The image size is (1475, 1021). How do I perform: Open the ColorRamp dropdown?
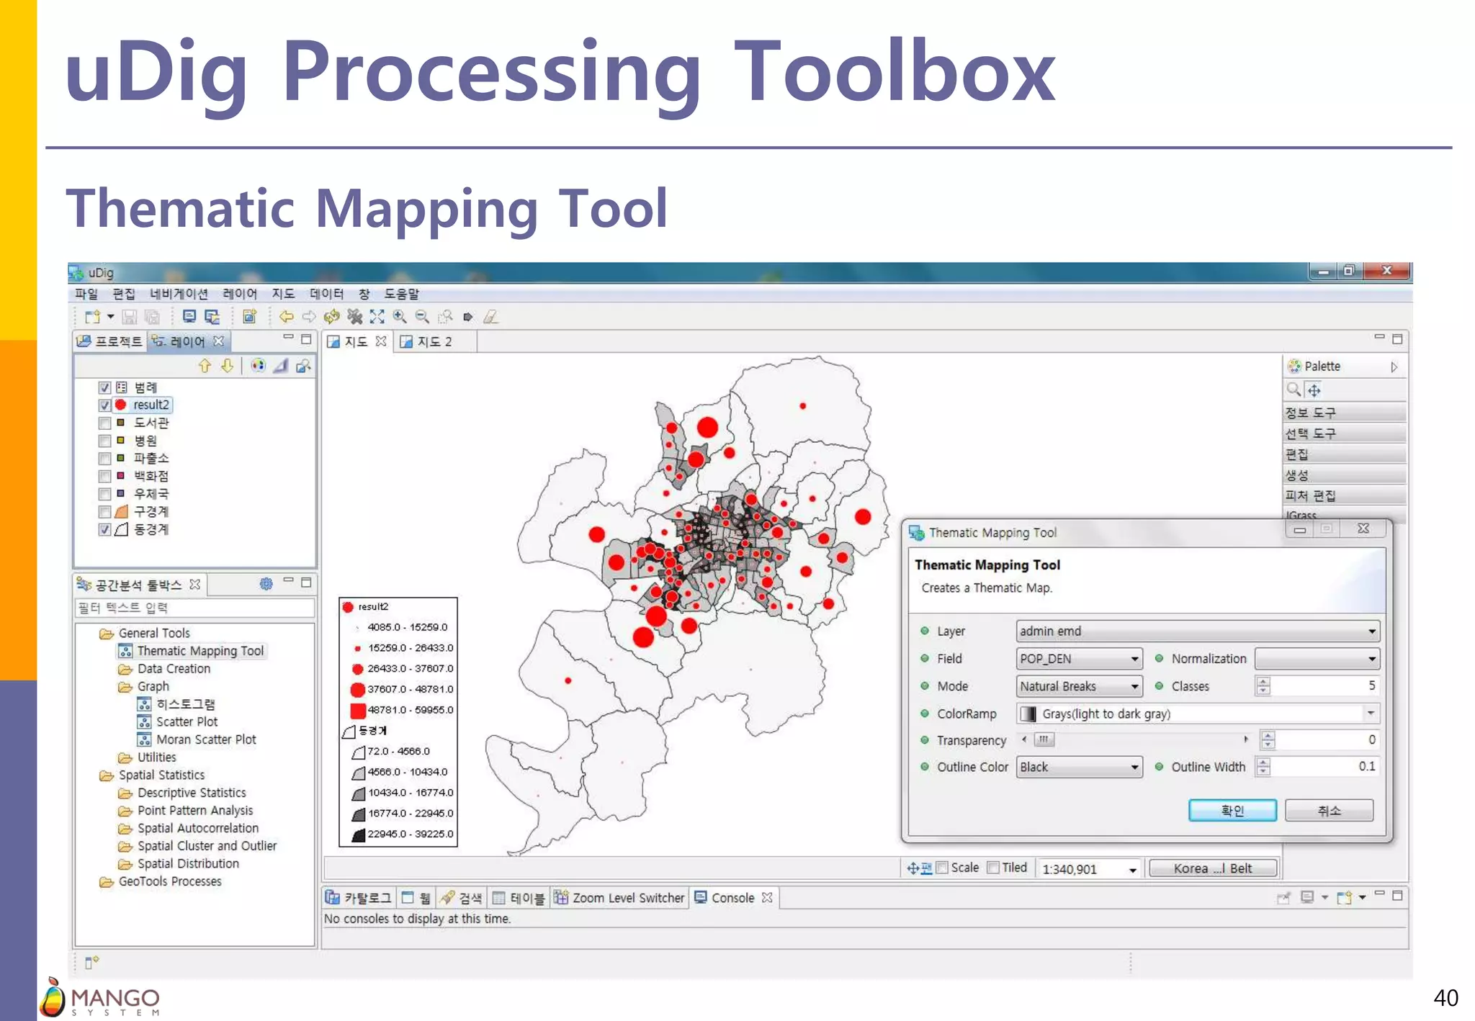[x=1198, y=714]
